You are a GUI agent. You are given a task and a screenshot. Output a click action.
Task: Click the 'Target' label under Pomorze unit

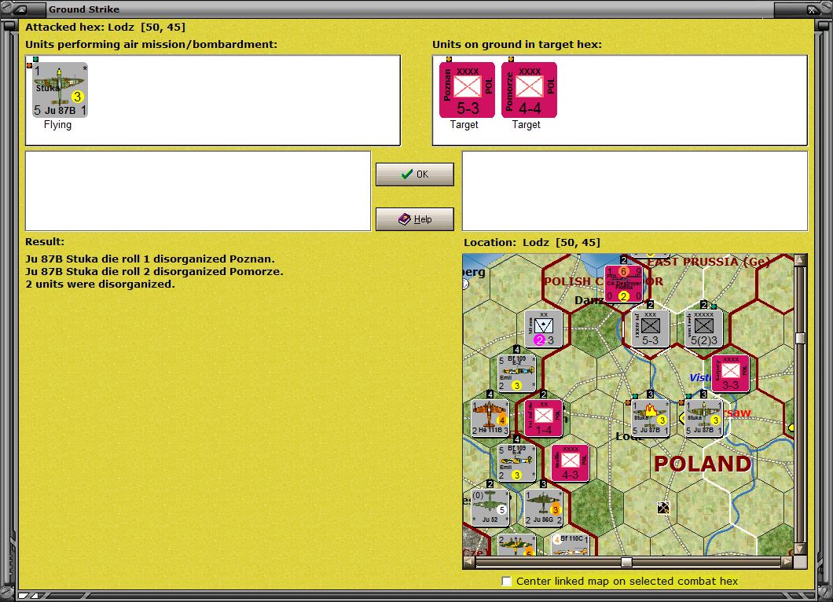(x=526, y=125)
